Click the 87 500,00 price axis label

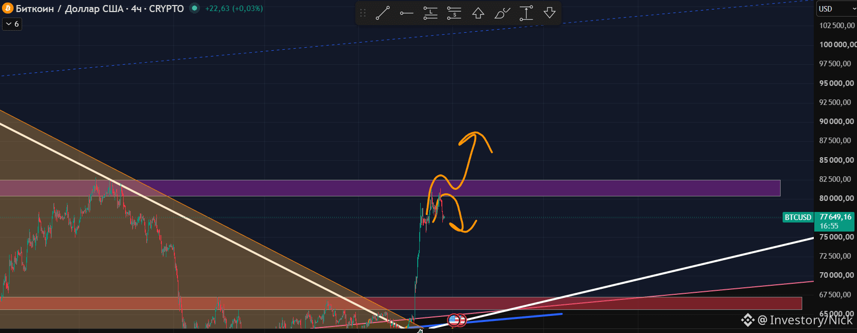tap(835, 141)
